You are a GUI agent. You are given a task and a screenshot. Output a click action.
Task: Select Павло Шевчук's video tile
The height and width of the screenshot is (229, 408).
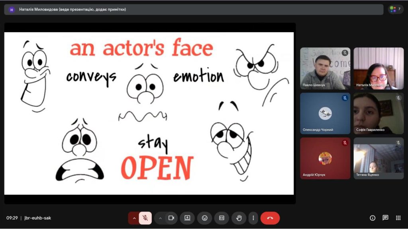point(325,68)
